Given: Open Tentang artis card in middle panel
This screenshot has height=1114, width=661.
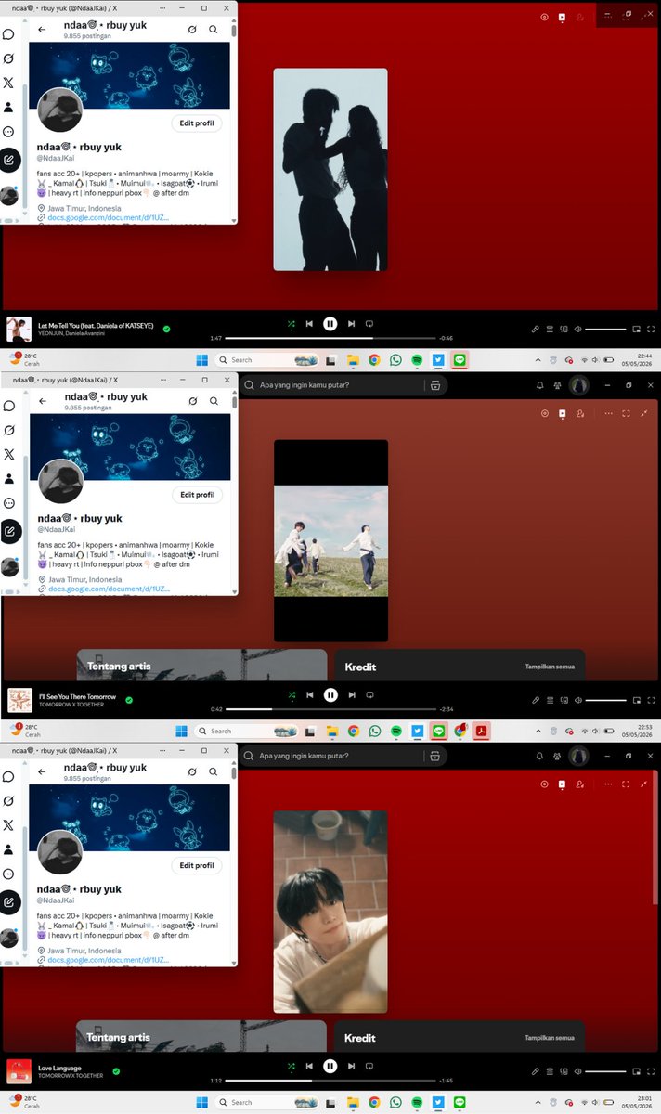Looking at the screenshot, I should tap(201, 665).
